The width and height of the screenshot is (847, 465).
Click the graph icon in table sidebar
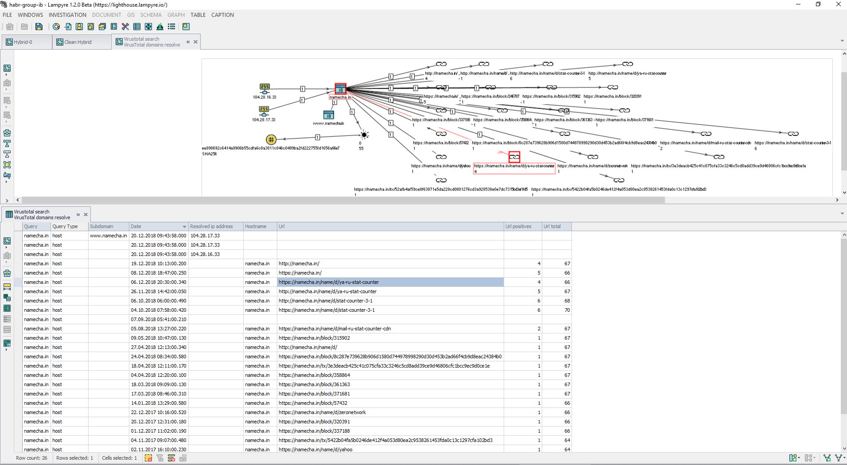(7, 241)
